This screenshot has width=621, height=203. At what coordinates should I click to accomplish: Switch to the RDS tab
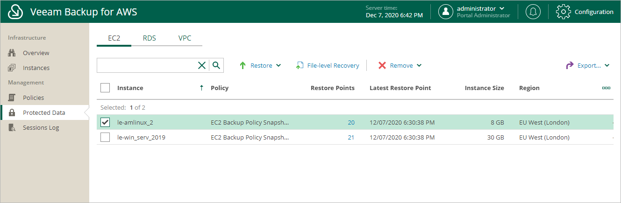(150, 38)
